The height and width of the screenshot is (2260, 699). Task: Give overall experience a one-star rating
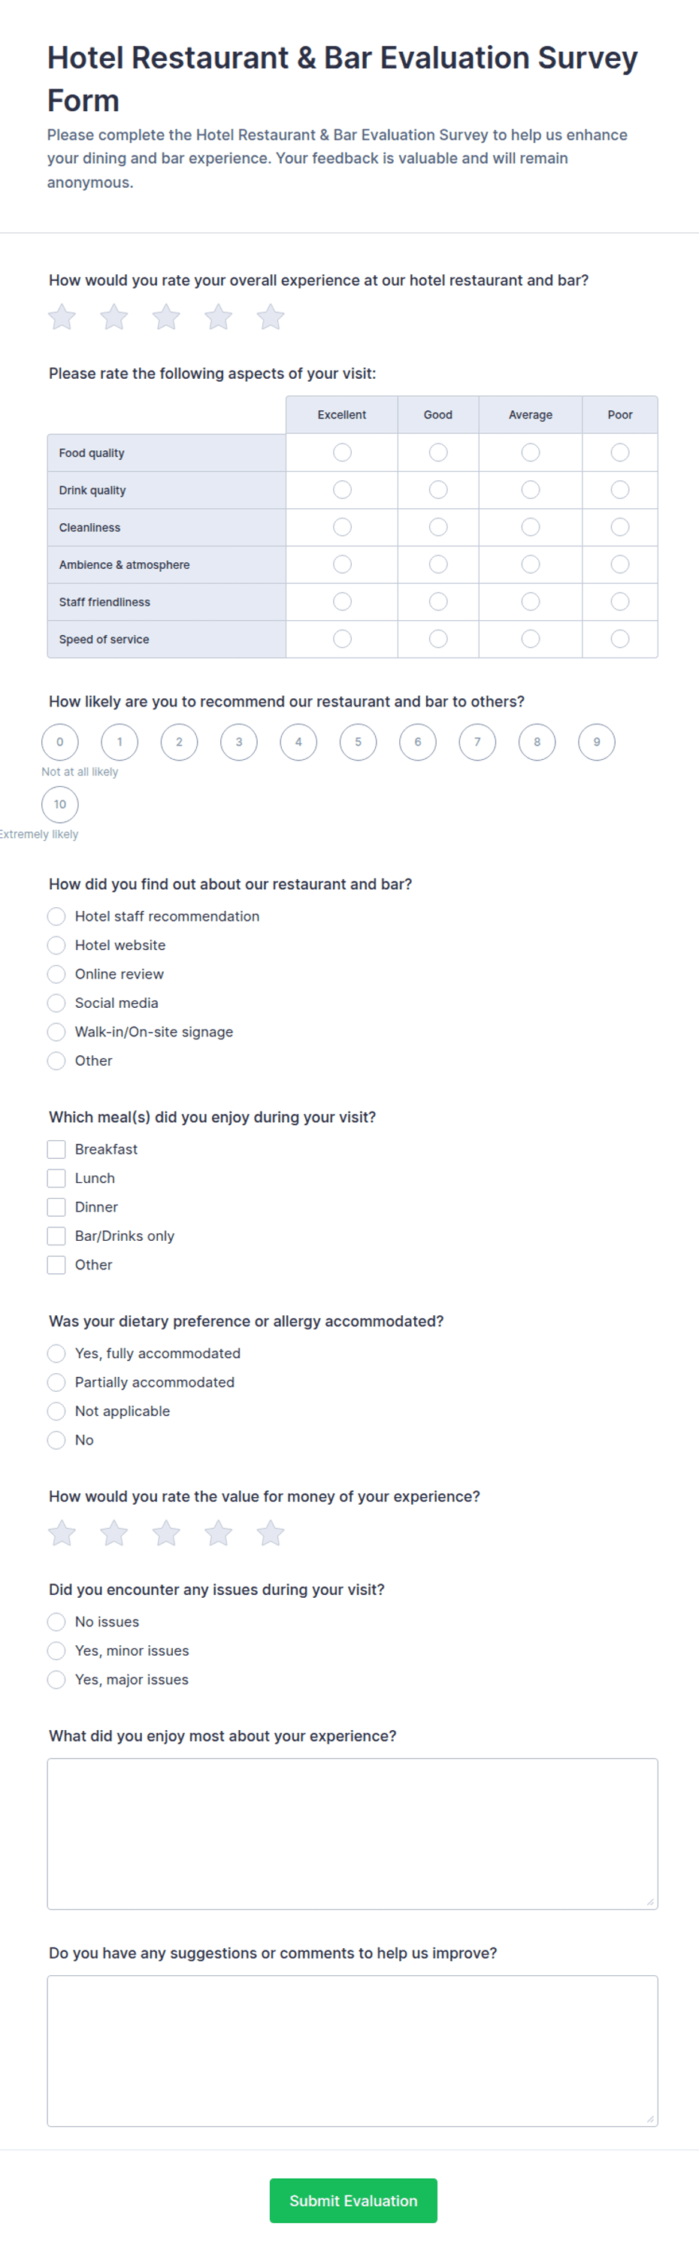pyautogui.click(x=62, y=316)
